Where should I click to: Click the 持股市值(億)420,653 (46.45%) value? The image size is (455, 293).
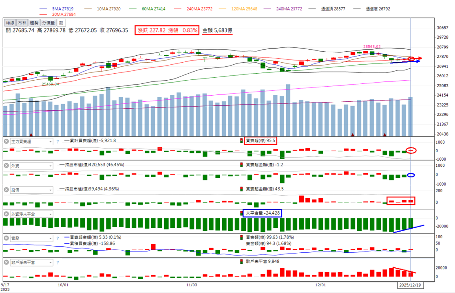click(x=95, y=165)
